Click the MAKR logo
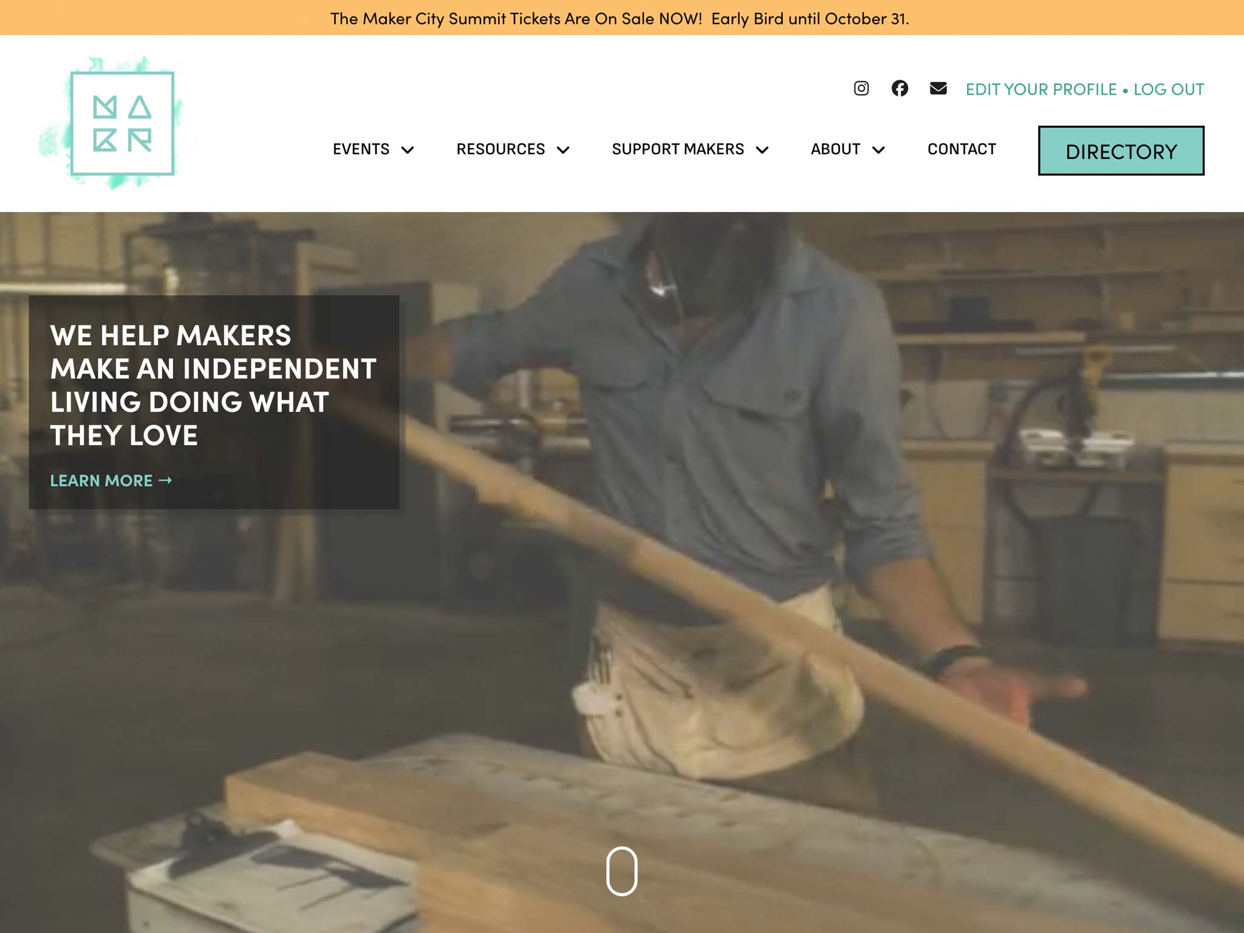 click(x=121, y=123)
